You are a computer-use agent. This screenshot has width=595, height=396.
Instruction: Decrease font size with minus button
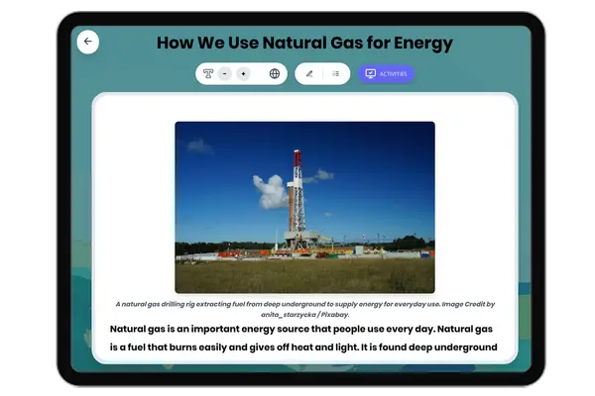click(225, 73)
